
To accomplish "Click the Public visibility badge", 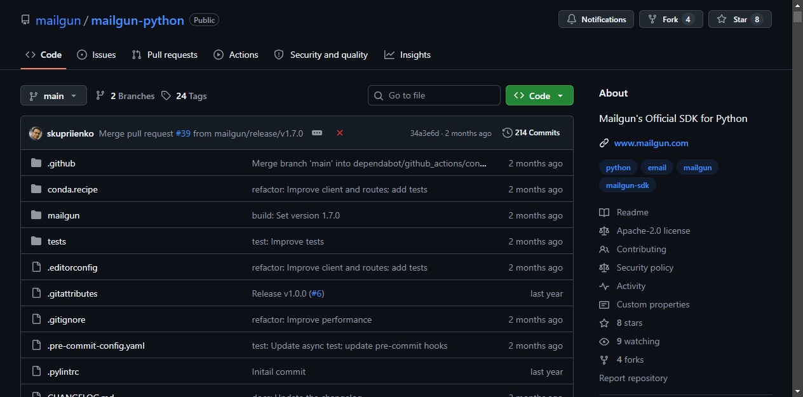I will click(204, 20).
